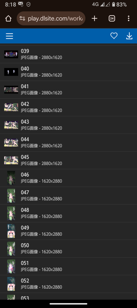Open a new browser tab with plus

pyautogui.click(x=95, y=18)
